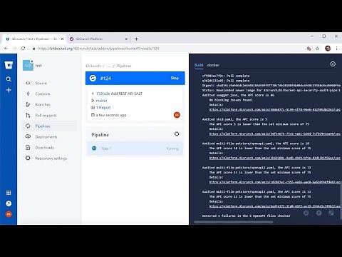This screenshot has width=342, height=257.
Task: Open the user profile avatar in sidebar
Action: [9, 214]
